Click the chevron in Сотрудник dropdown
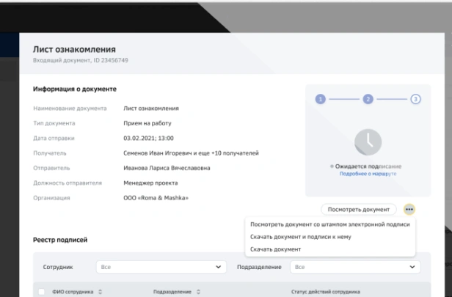This screenshot has width=452, height=297. point(218,267)
